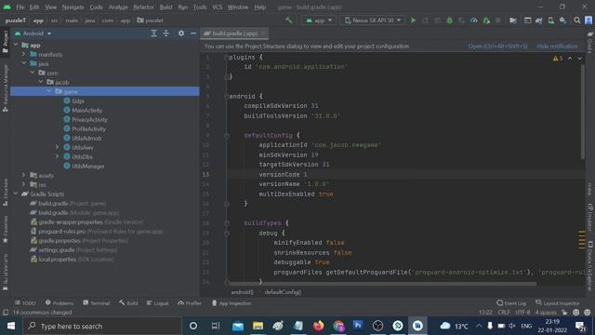Click the defaultConfig breadcrumb
Screen dimensions: 595x335
coord(283,292)
